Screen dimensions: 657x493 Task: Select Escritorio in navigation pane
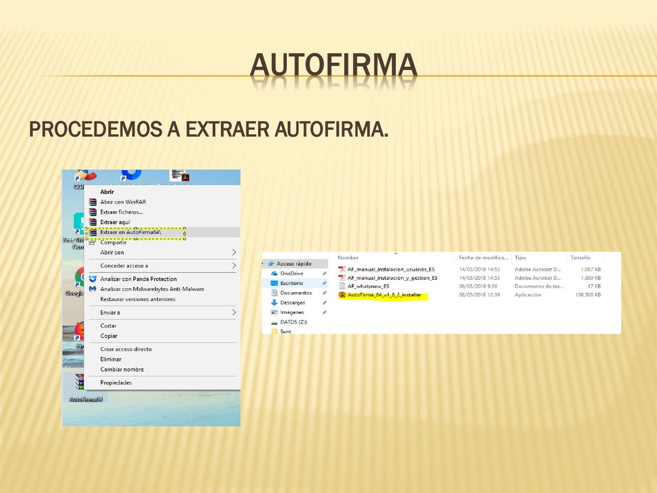[292, 283]
